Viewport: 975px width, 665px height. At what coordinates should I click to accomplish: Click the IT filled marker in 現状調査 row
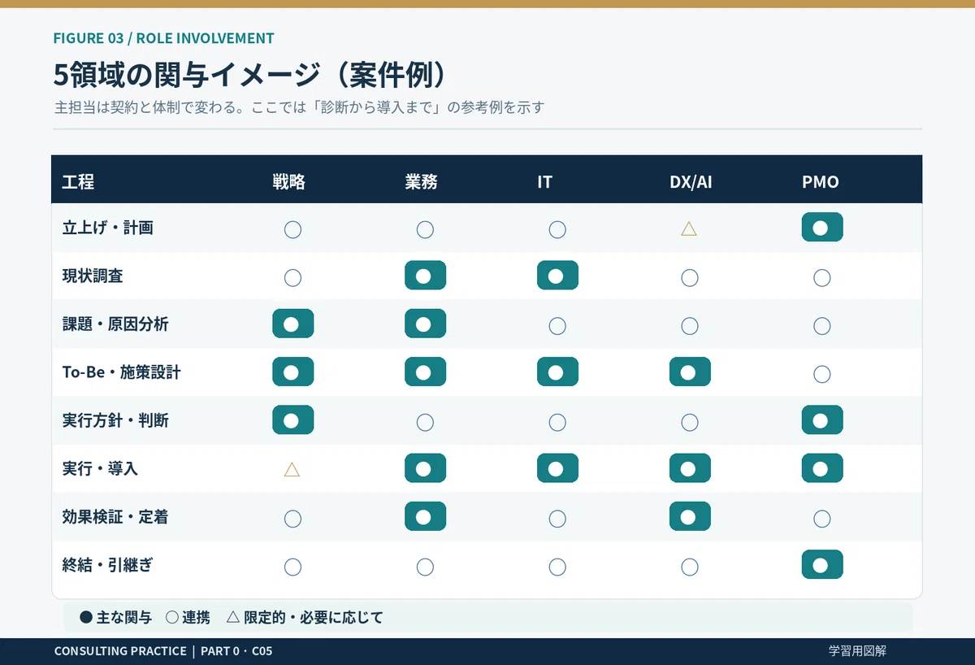(x=557, y=276)
